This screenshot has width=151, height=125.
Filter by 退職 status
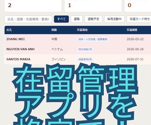pos(76,19)
